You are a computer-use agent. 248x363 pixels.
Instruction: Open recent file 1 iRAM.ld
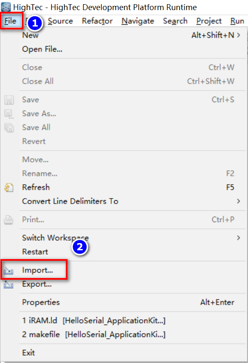(x=94, y=321)
